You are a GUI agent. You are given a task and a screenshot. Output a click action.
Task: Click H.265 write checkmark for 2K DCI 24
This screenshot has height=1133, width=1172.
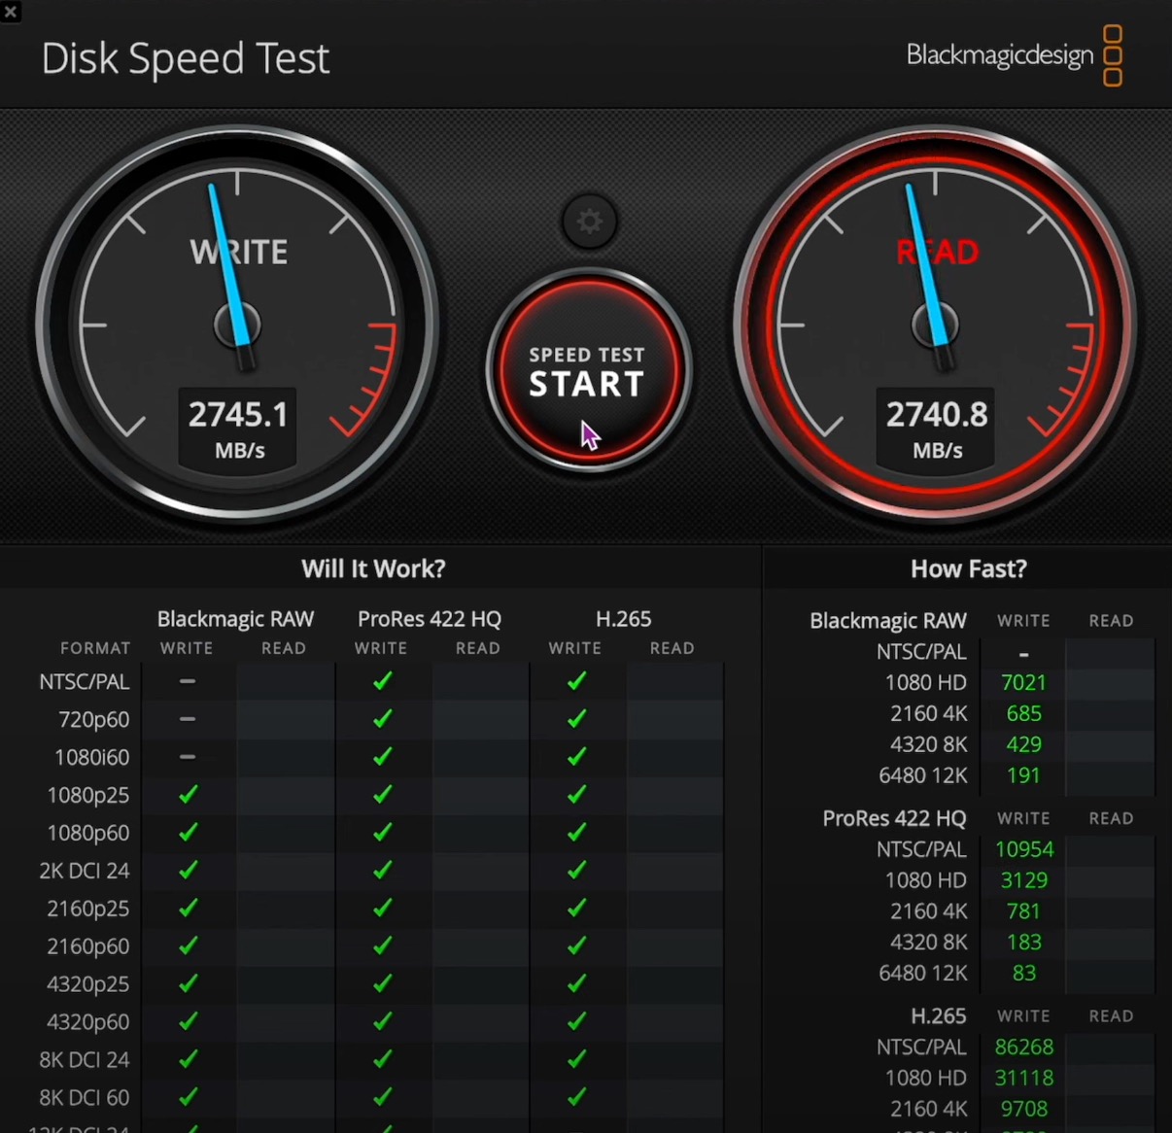coord(577,871)
